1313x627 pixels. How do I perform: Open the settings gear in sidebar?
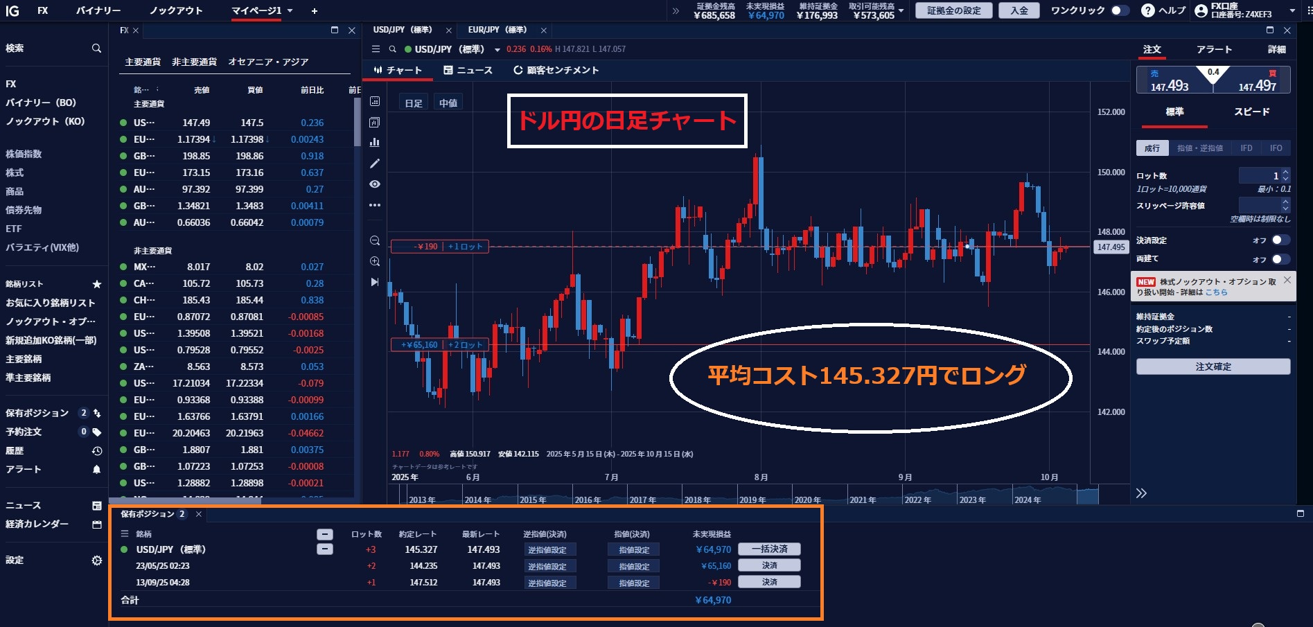tap(96, 560)
